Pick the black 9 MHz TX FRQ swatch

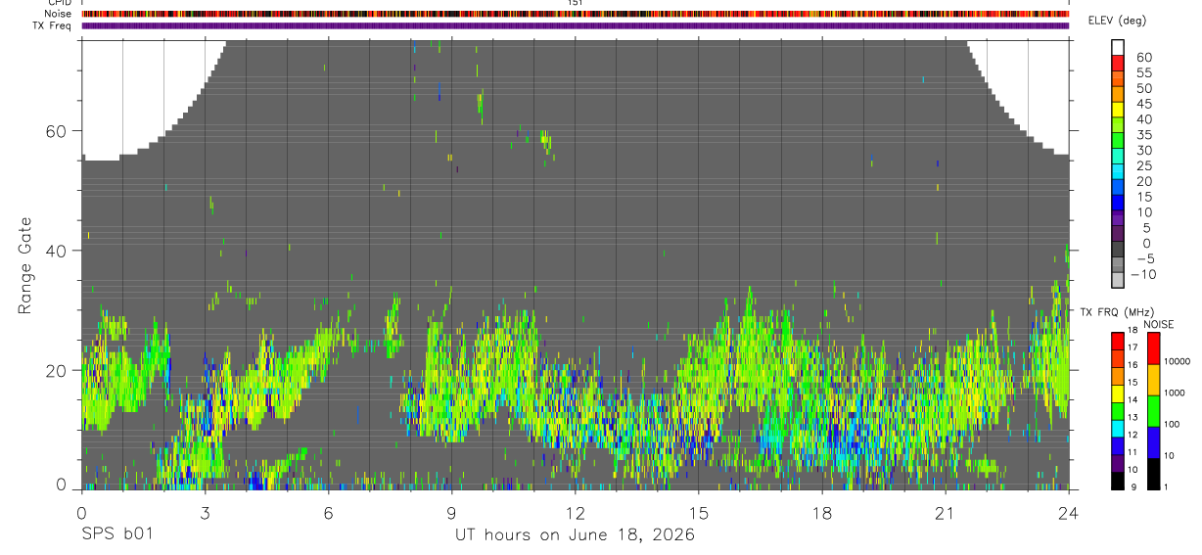point(1118,481)
